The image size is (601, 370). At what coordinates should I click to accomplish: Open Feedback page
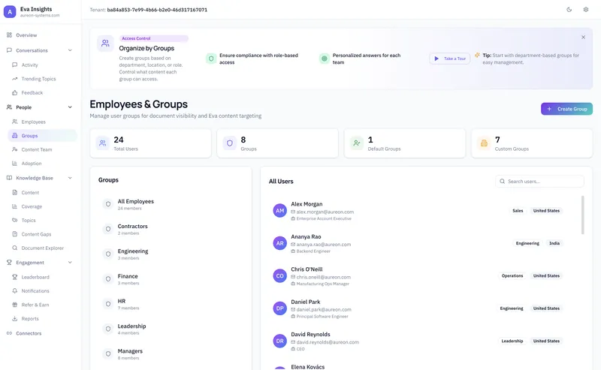coord(32,92)
